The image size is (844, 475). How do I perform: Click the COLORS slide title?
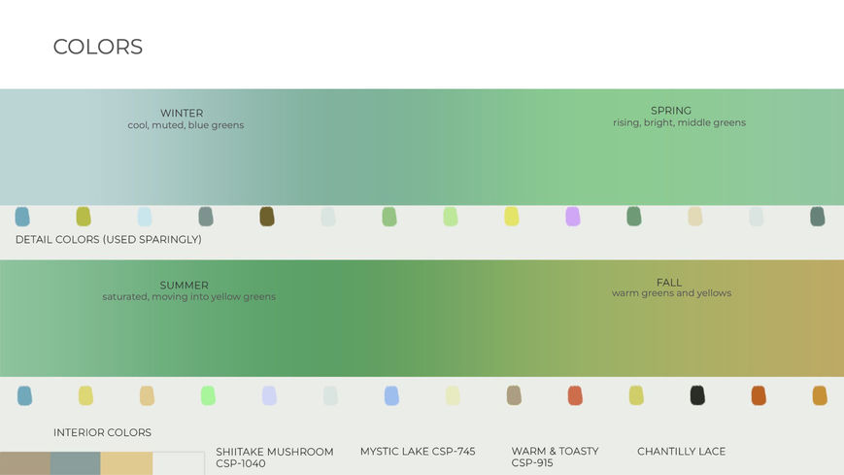coord(98,47)
